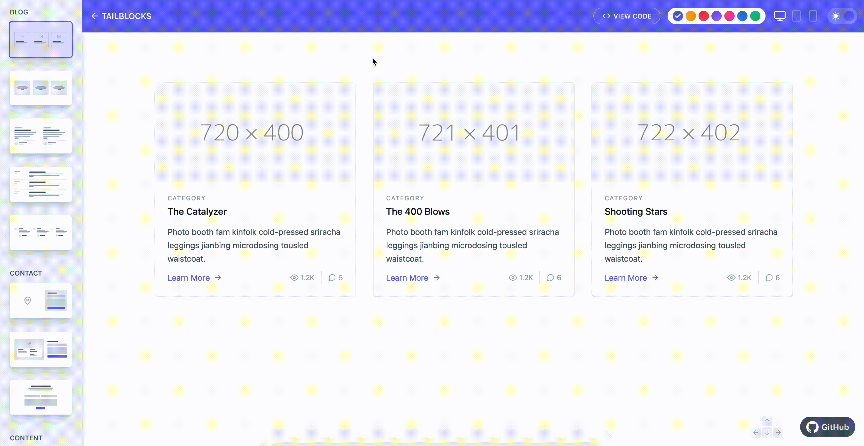Click the right arrow navigation key
Viewport: 864px width, 446px height.
[x=778, y=433]
